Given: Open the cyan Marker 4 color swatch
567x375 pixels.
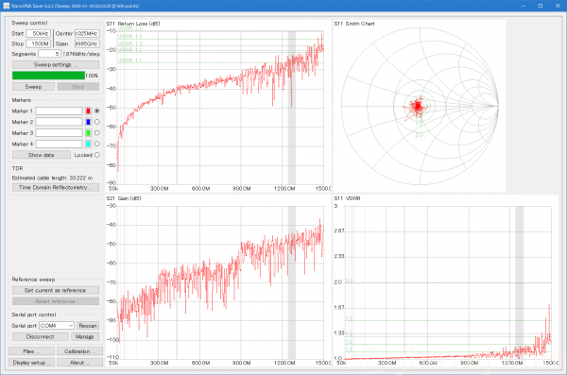Looking at the screenshot, I should (x=88, y=144).
